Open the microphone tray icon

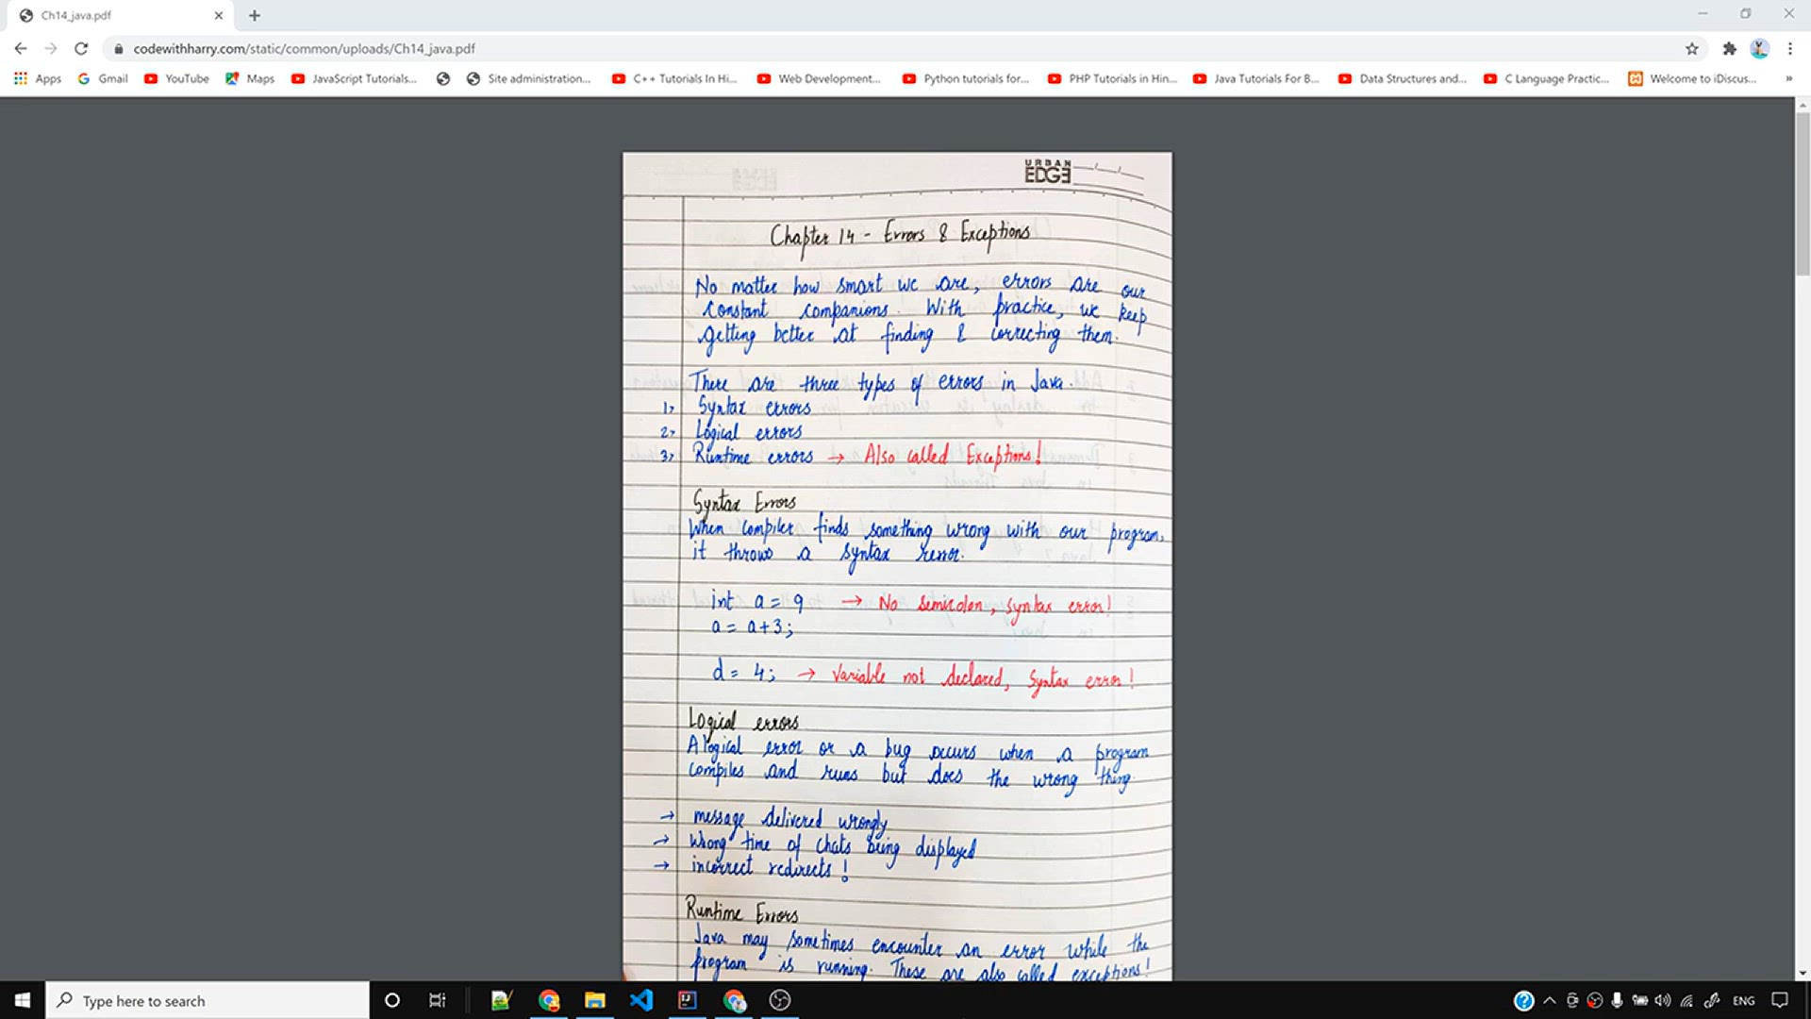1617,1000
